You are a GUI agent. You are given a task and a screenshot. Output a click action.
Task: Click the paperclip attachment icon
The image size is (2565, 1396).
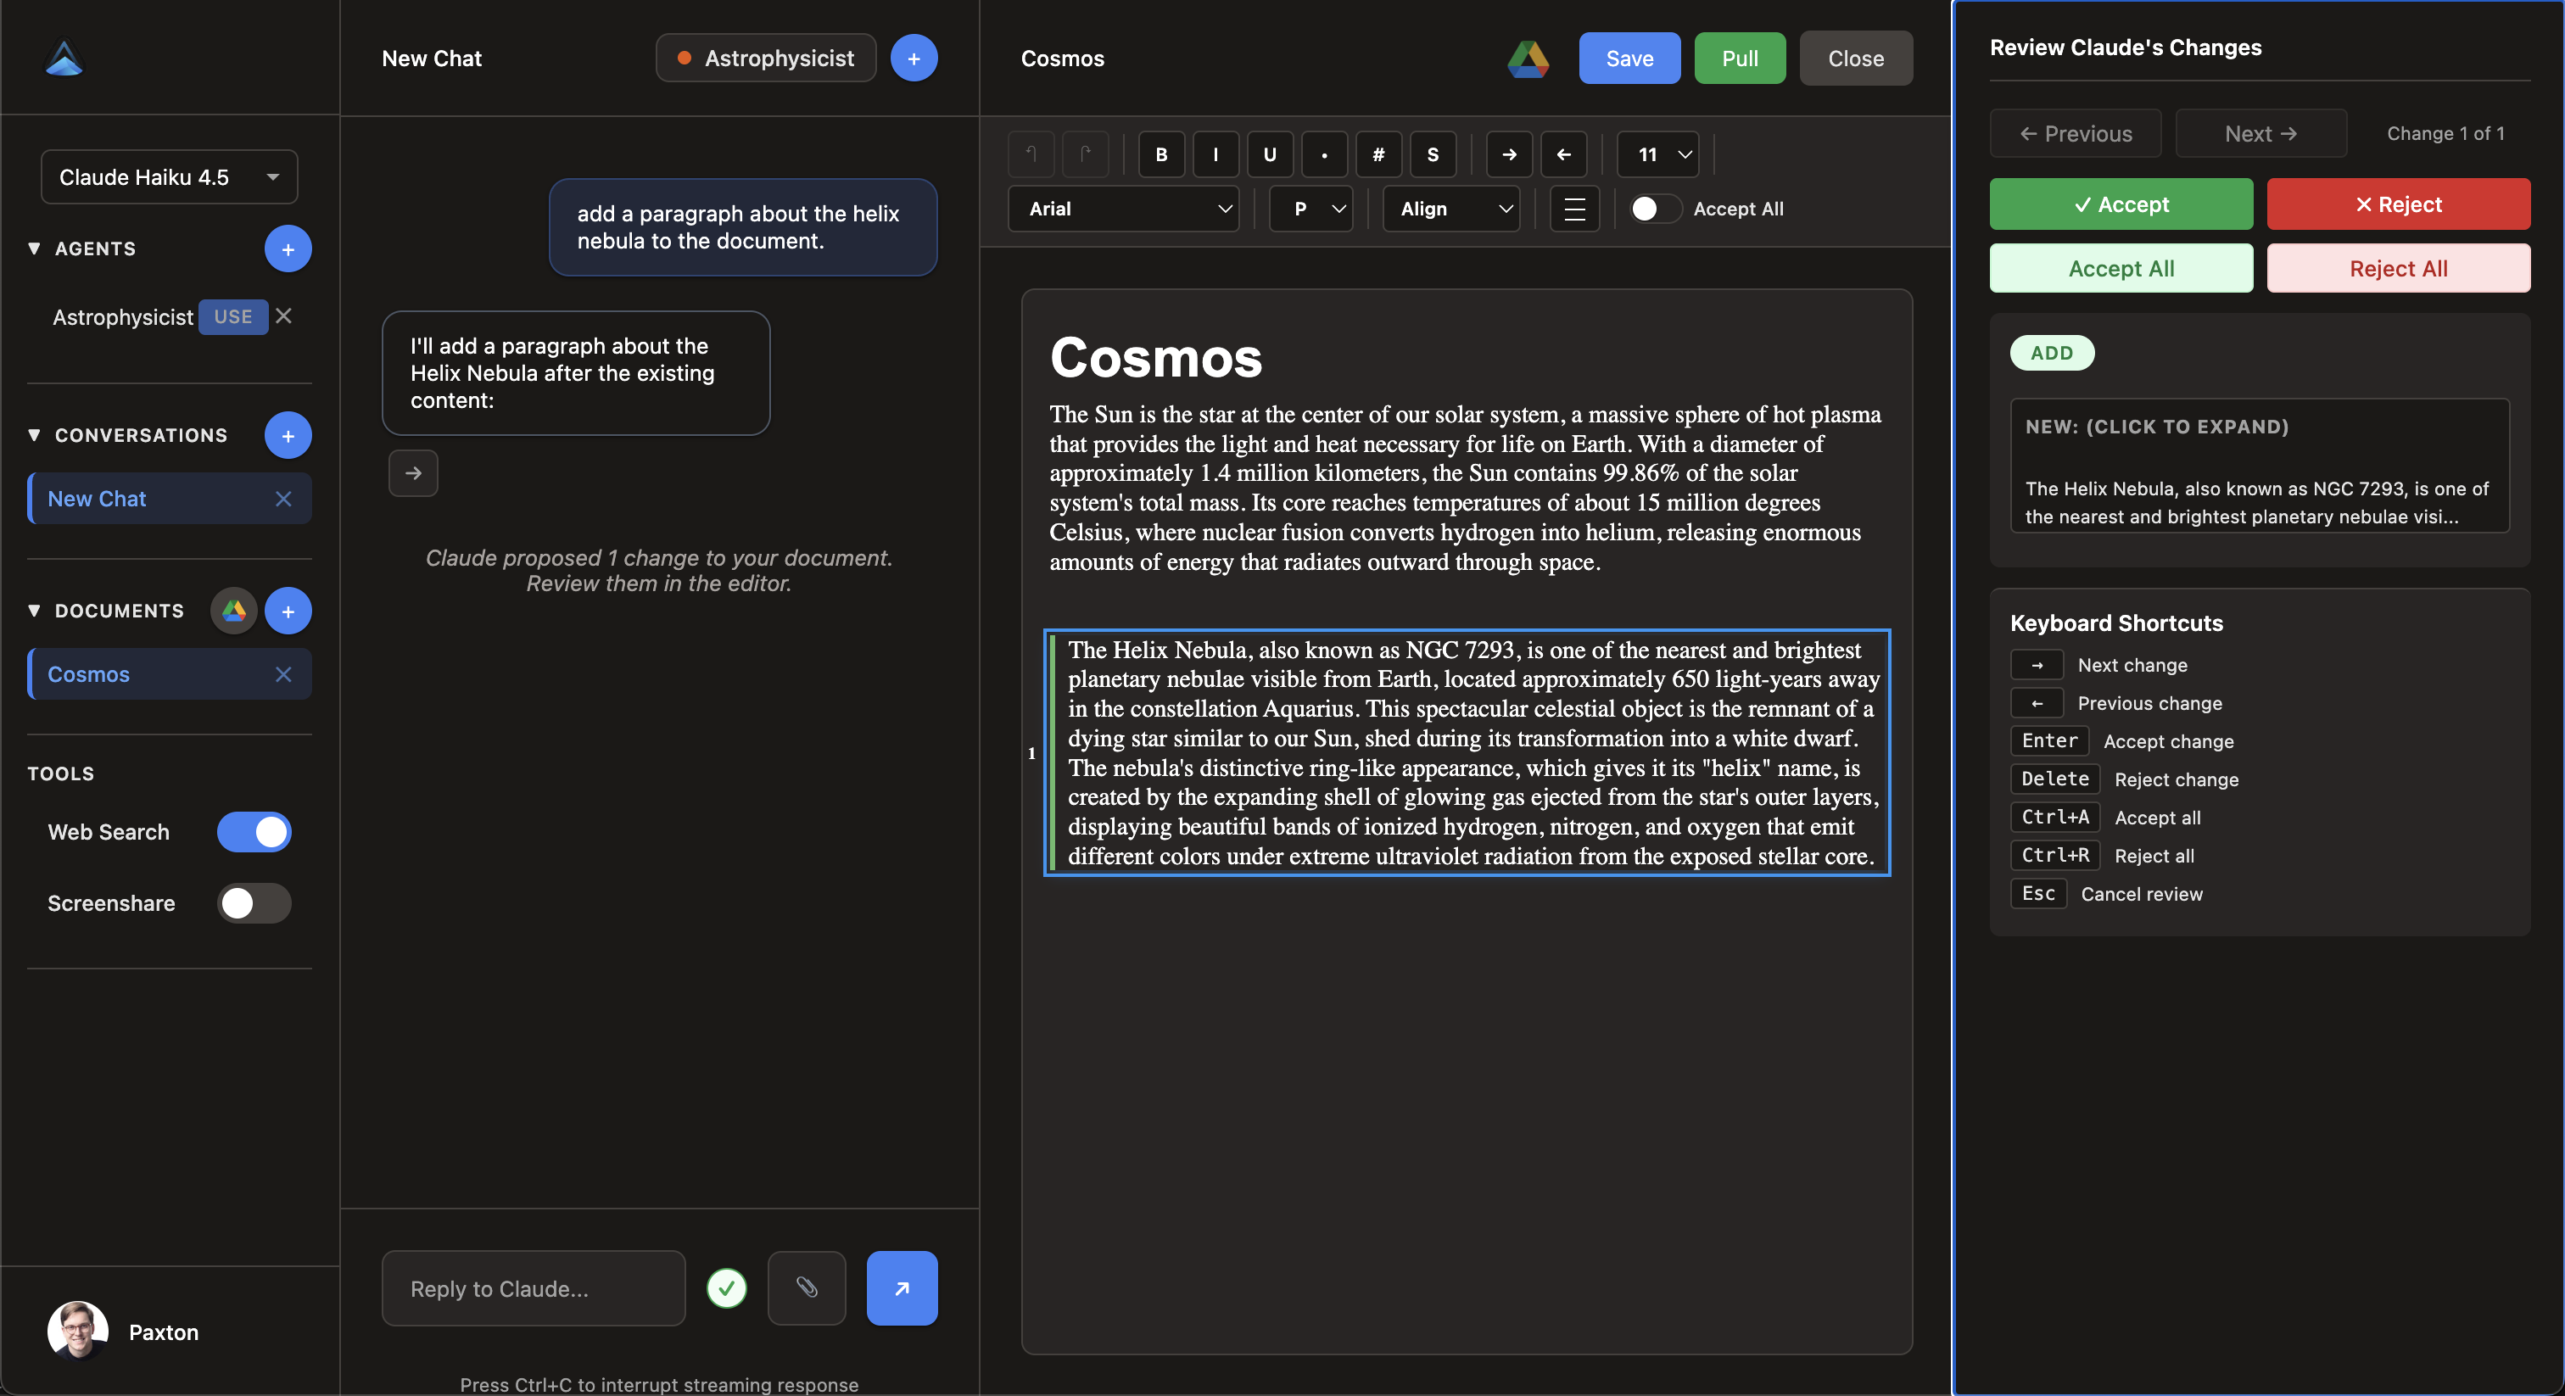coord(807,1287)
